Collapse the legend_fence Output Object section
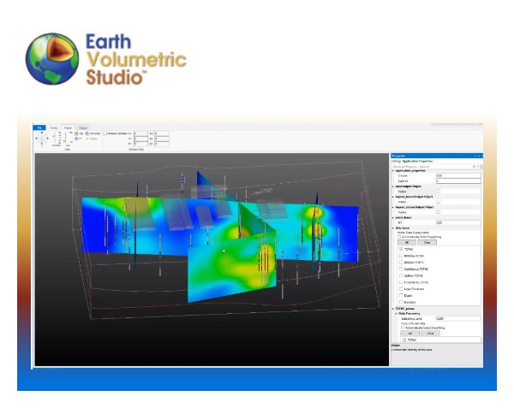Screen dimensions: 514x408 [393, 197]
